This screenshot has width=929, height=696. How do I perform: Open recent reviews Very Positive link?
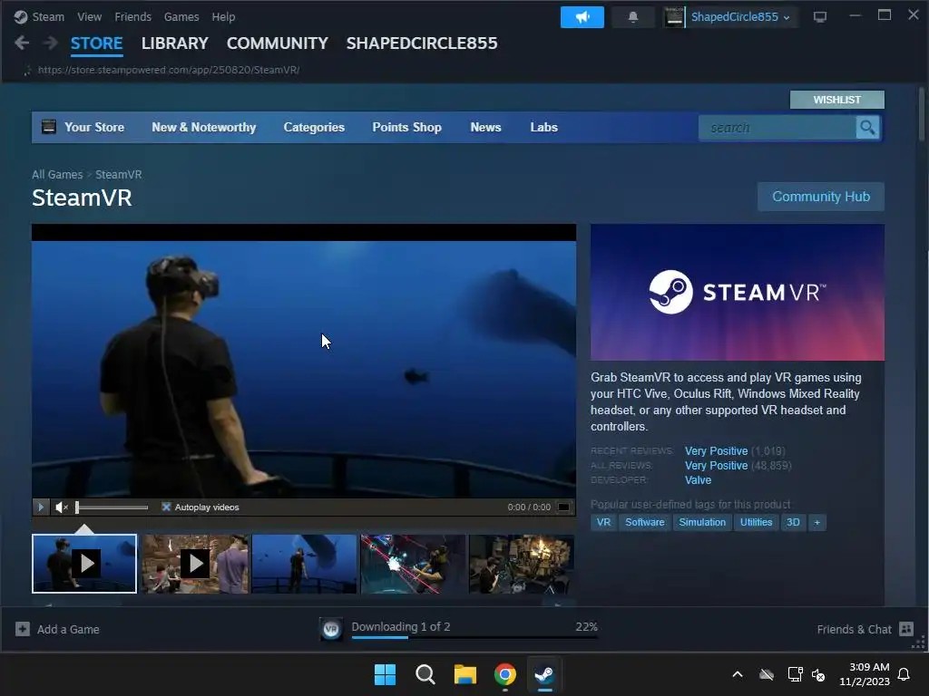click(x=717, y=451)
